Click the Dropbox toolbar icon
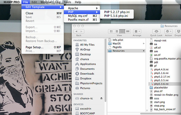181x115 pixels. point(178,31)
